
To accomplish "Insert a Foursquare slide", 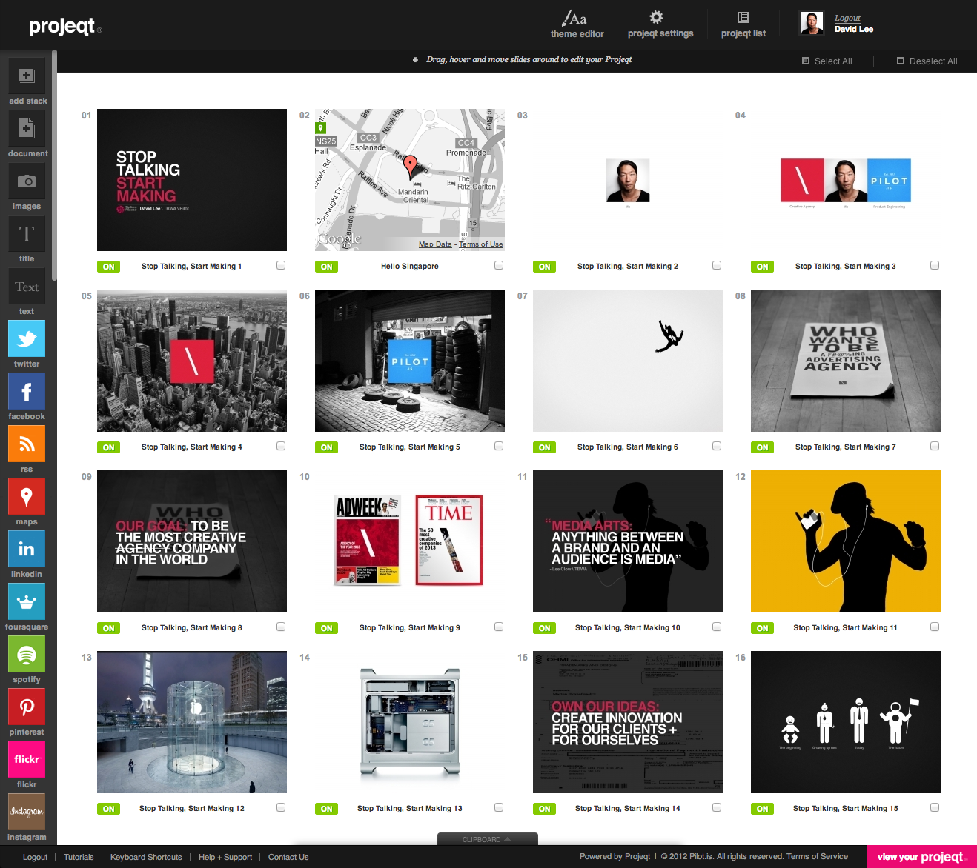I will [x=27, y=602].
